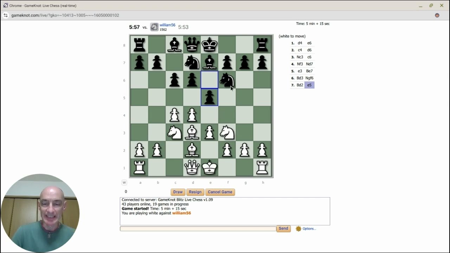Select the white pawn on e3
The image size is (450, 253).
pos(210,132)
